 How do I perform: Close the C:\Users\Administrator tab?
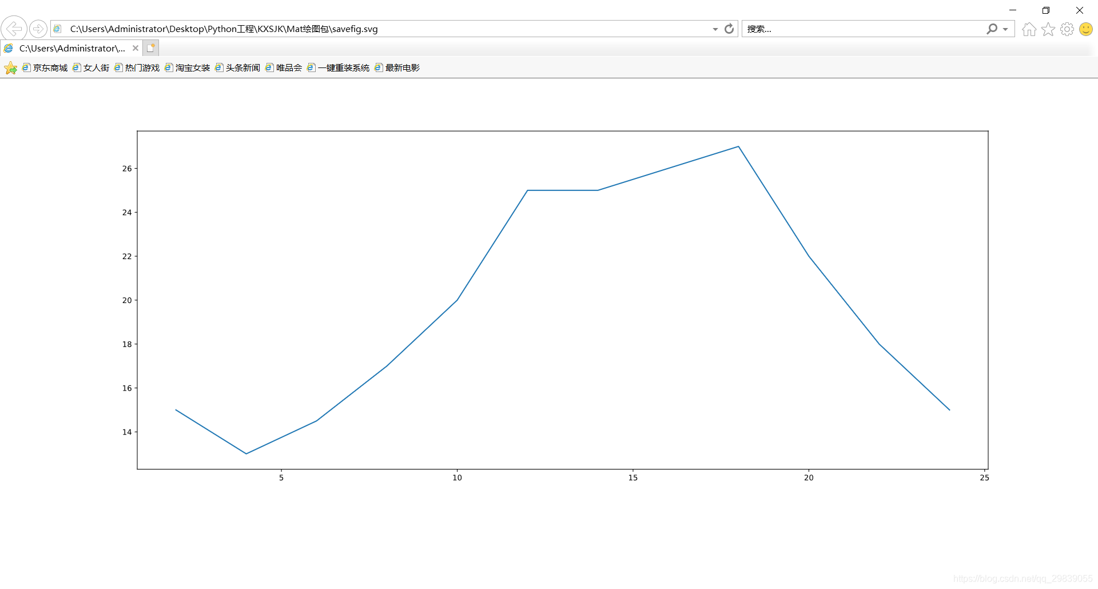tap(136, 48)
